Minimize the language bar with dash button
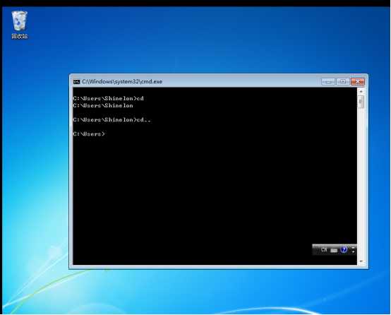The height and width of the screenshot is (315, 391). (x=353, y=248)
